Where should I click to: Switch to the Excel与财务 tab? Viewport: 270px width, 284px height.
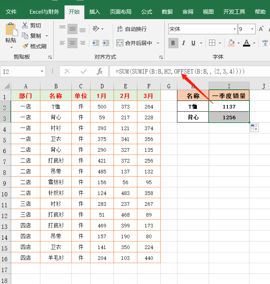[x=44, y=12]
